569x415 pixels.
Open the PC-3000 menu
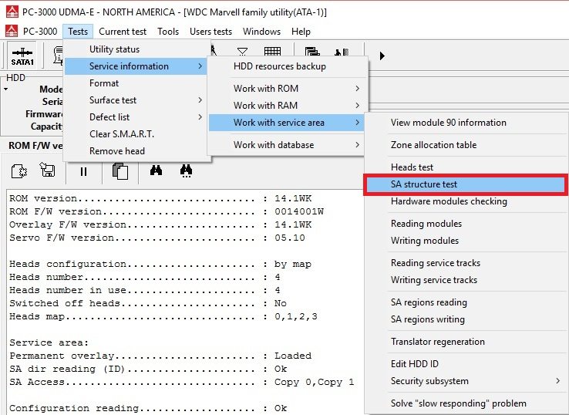tap(40, 32)
